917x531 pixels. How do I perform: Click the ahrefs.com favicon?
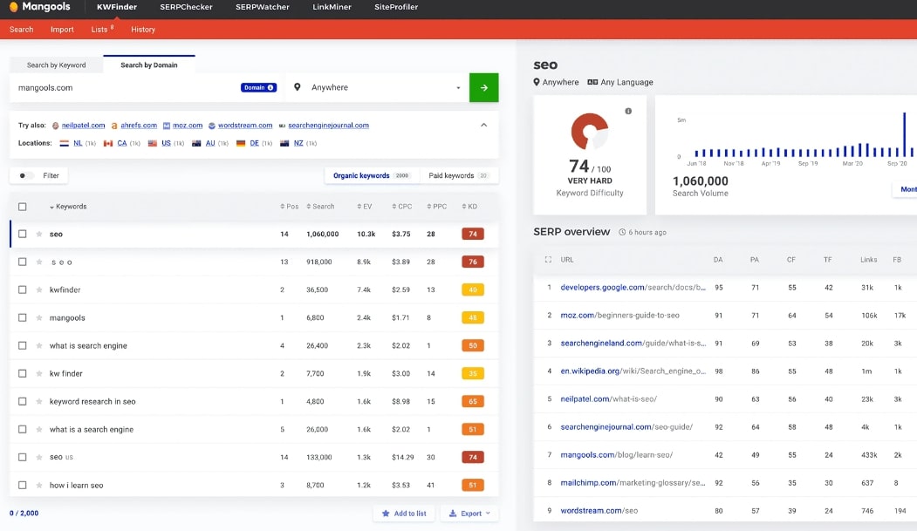pos(114,126)
